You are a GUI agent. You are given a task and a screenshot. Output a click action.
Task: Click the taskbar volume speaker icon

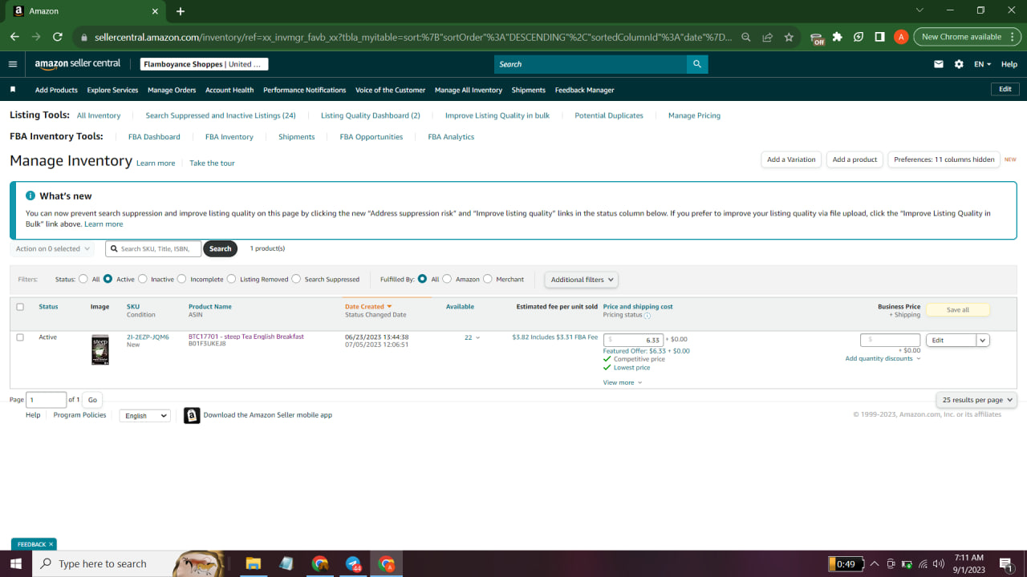[x=939, y=563]
